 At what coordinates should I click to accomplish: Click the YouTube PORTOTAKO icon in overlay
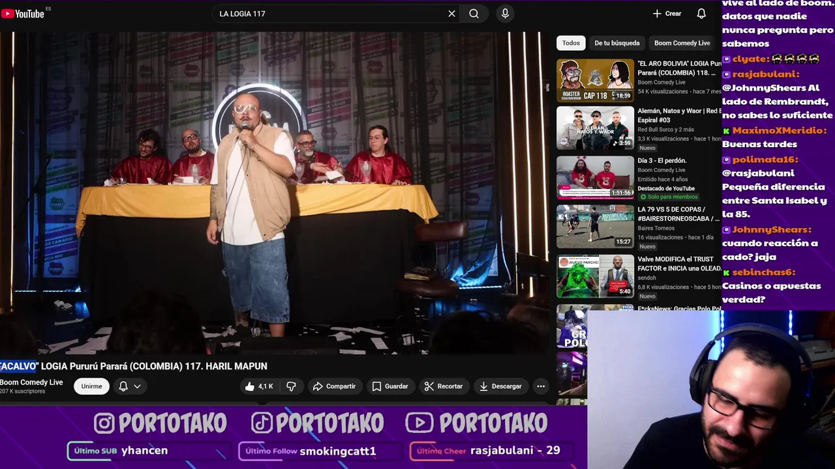tap(419, 423)
